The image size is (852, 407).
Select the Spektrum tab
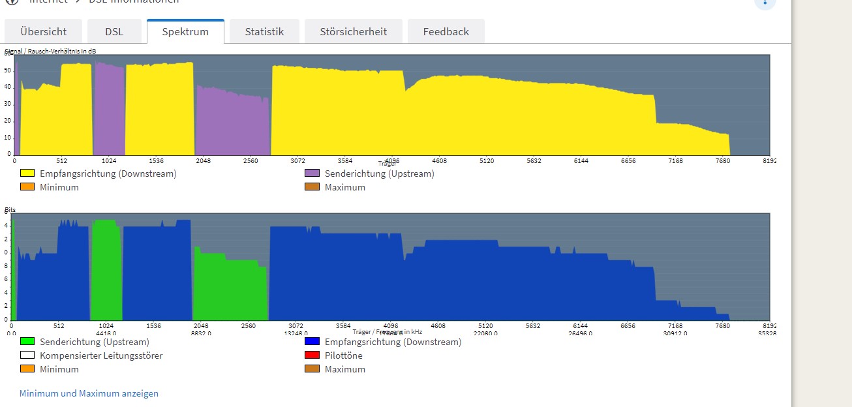[185, 31]
